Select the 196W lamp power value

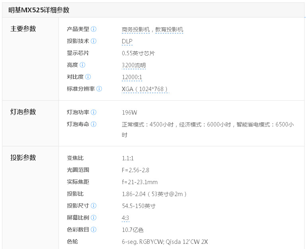point(129,113)
